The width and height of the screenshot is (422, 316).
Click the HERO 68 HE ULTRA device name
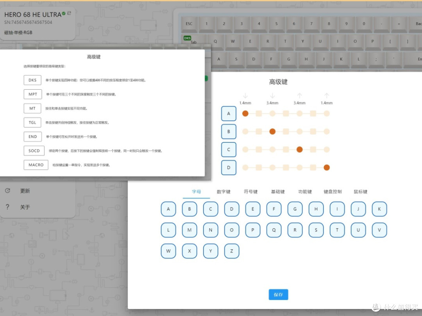click(33, 14)
